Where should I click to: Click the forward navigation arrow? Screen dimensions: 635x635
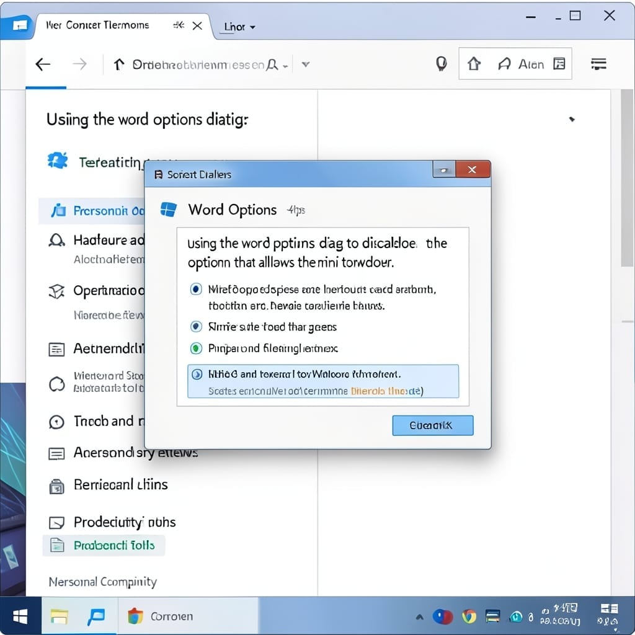[79, 64]
